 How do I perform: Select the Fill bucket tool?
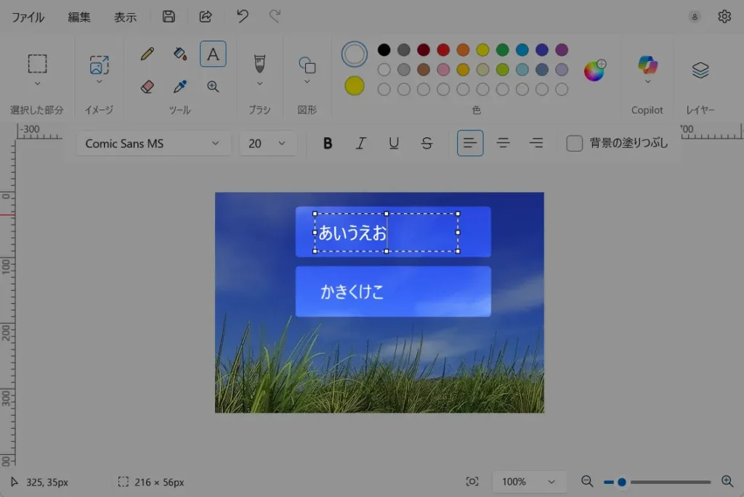click(x=180, y=54)
